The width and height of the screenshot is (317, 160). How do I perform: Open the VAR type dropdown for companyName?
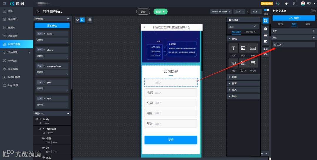pos(41,66)
